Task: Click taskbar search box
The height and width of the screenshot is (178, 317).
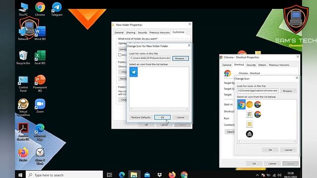Action: pyautogui.click(x=64, y=175)
